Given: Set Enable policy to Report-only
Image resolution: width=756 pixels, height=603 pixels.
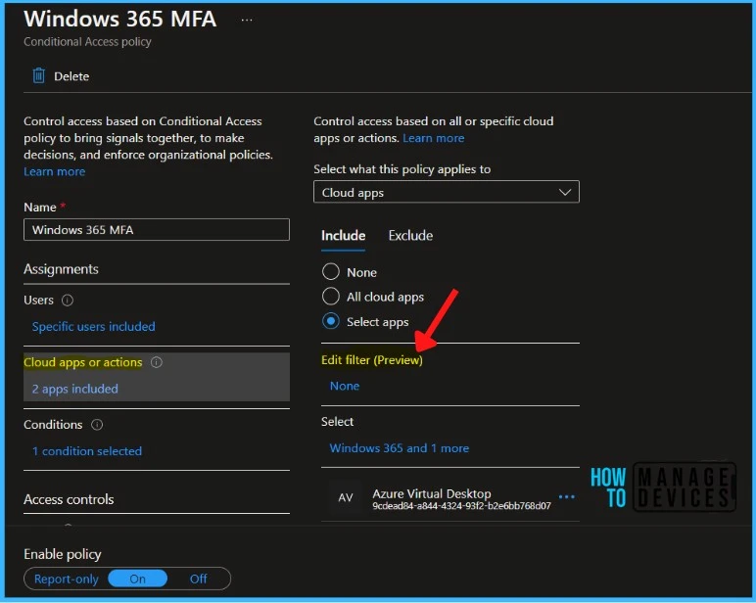Looking at the screenshot, I should [x=66, y=579].
